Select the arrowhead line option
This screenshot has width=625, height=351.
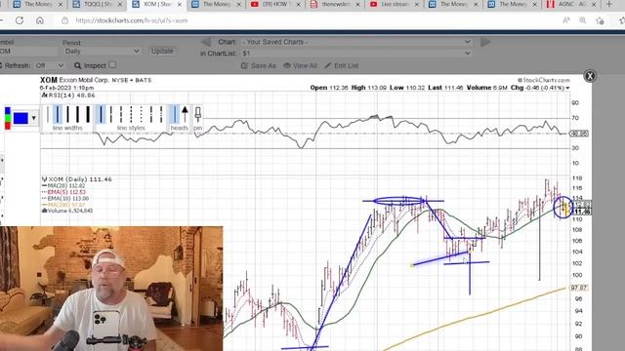[185, 114]
